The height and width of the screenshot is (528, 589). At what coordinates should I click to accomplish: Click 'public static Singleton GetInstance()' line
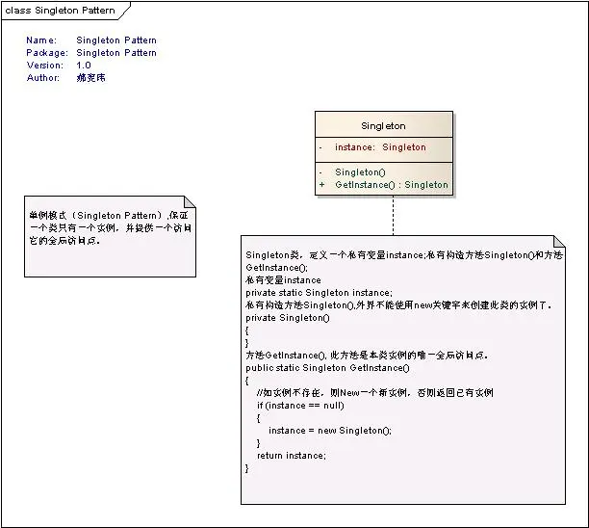pos(327,368)
